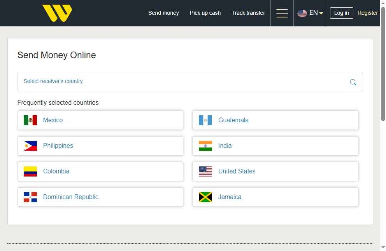Open Track transfer in navigation
386x251 pixels.
click(x=248, y=13)
